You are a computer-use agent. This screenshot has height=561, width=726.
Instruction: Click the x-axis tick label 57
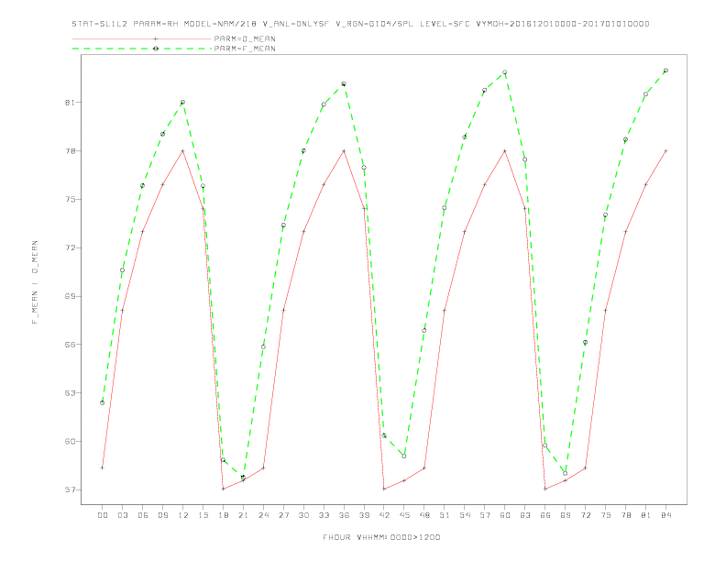485,515
